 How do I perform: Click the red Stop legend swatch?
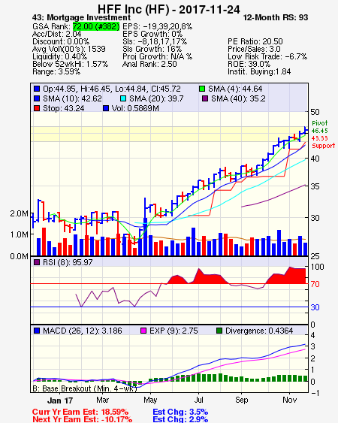tap(37, 108)
